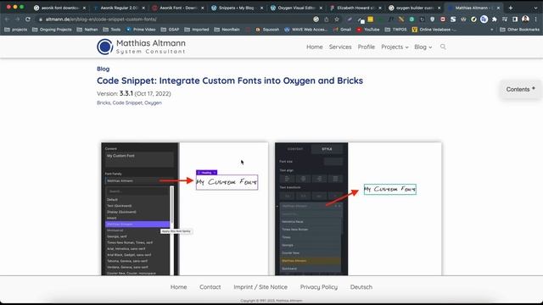Switch language with the Deutsch footer link
The image size is (543, 305).
click(361, 287)
